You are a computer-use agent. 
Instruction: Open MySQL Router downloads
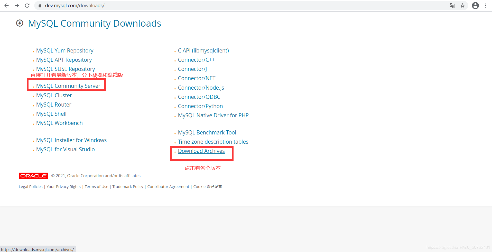pyautogui.click(x=54, y=104)
